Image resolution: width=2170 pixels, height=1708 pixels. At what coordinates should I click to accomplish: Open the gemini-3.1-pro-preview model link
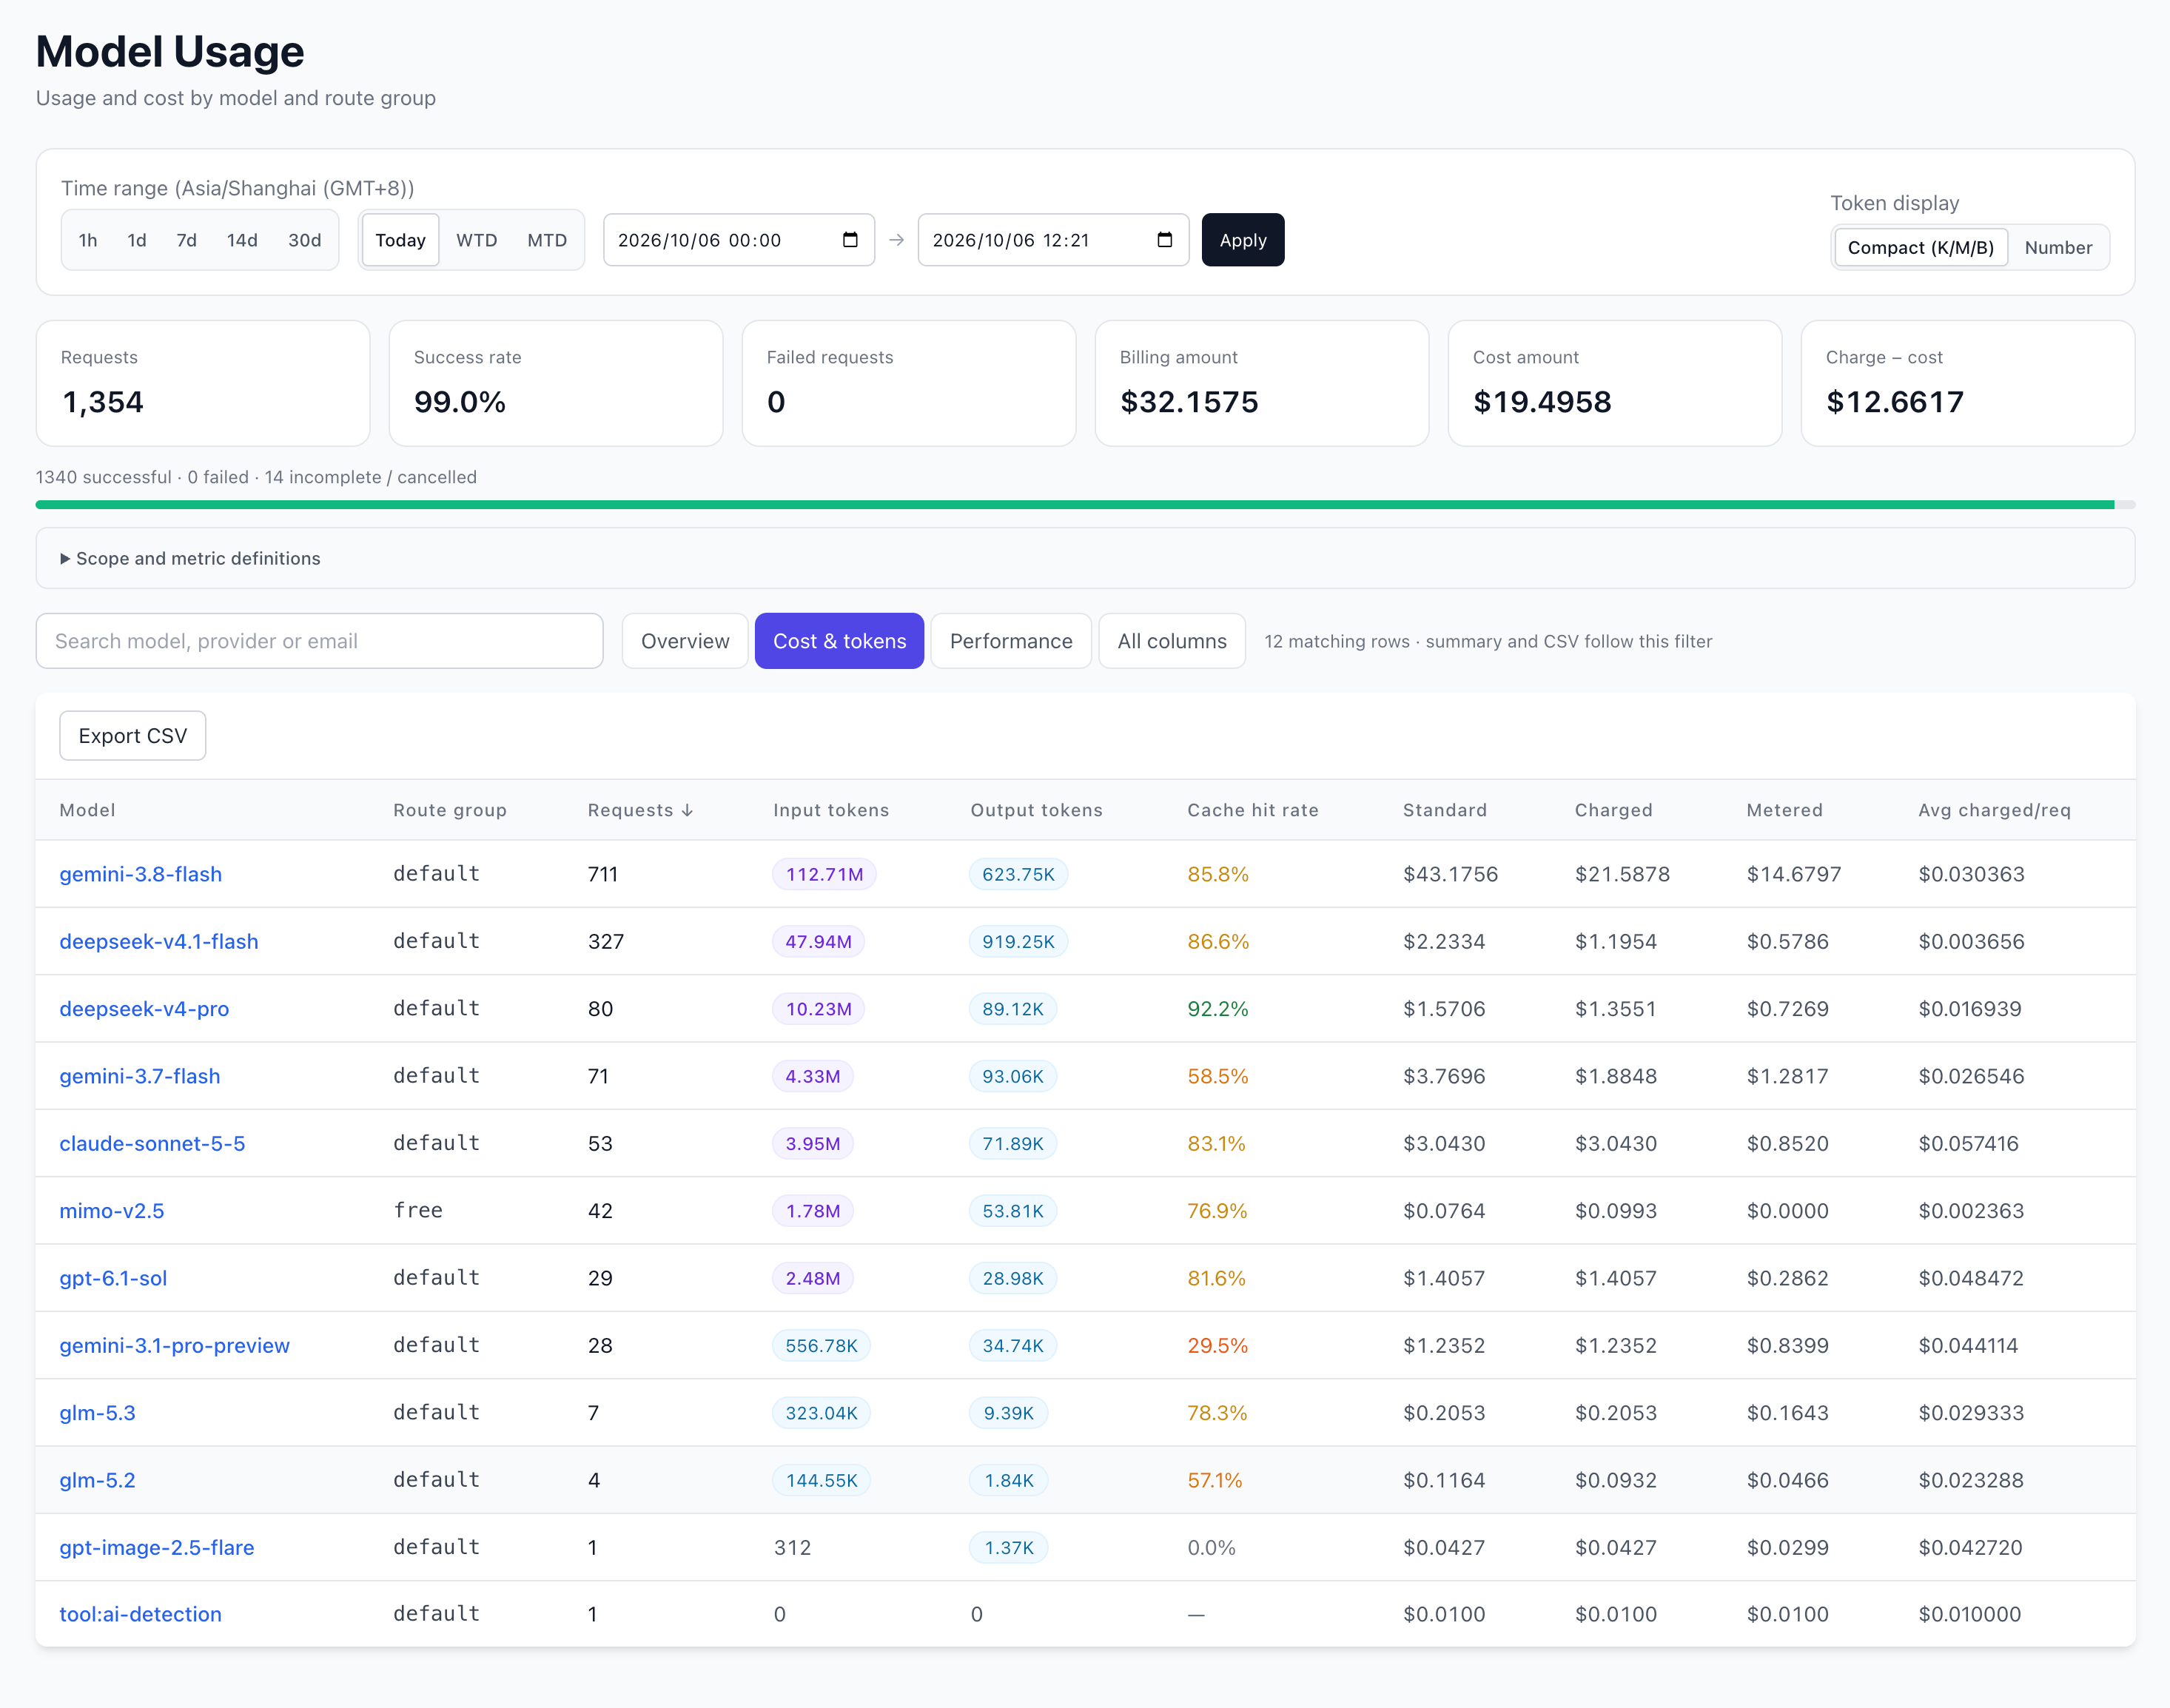[x=175, y=1346]
